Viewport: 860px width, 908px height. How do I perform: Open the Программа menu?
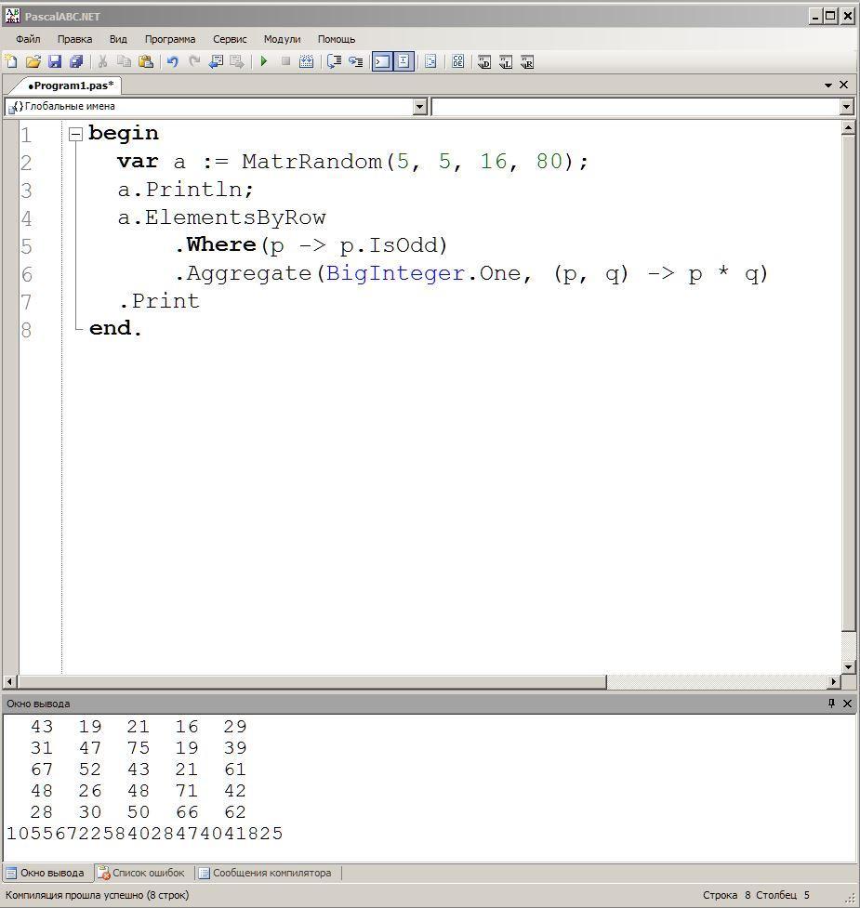[x=169, y=39]
